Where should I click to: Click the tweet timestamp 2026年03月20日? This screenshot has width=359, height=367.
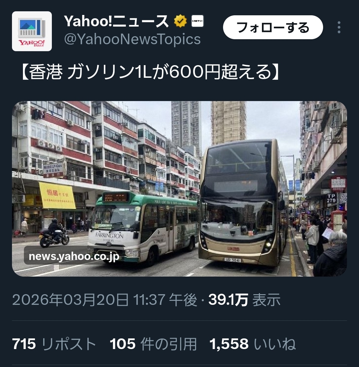[x=70, y=300]
